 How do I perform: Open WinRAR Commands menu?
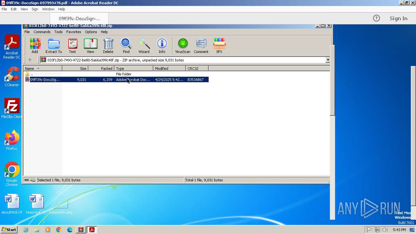pyautogui.click(x=42, y=32)
